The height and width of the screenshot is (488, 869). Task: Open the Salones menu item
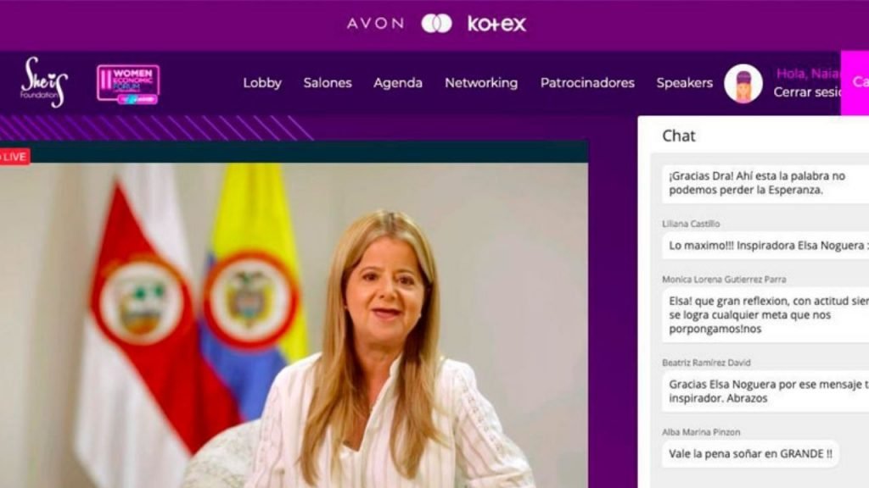(x=328, y=83)
